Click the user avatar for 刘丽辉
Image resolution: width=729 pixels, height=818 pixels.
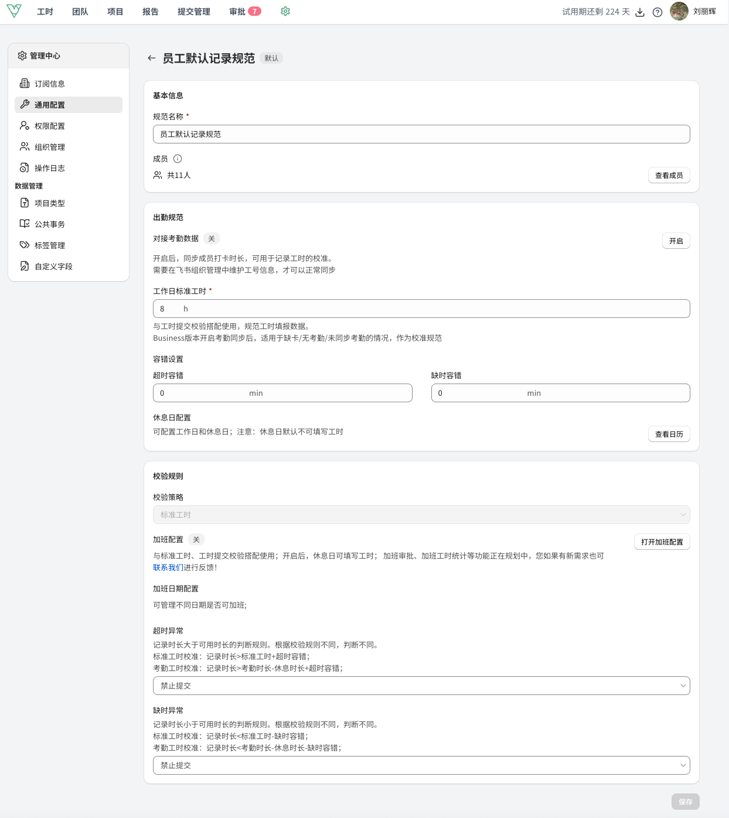point(679,11)
